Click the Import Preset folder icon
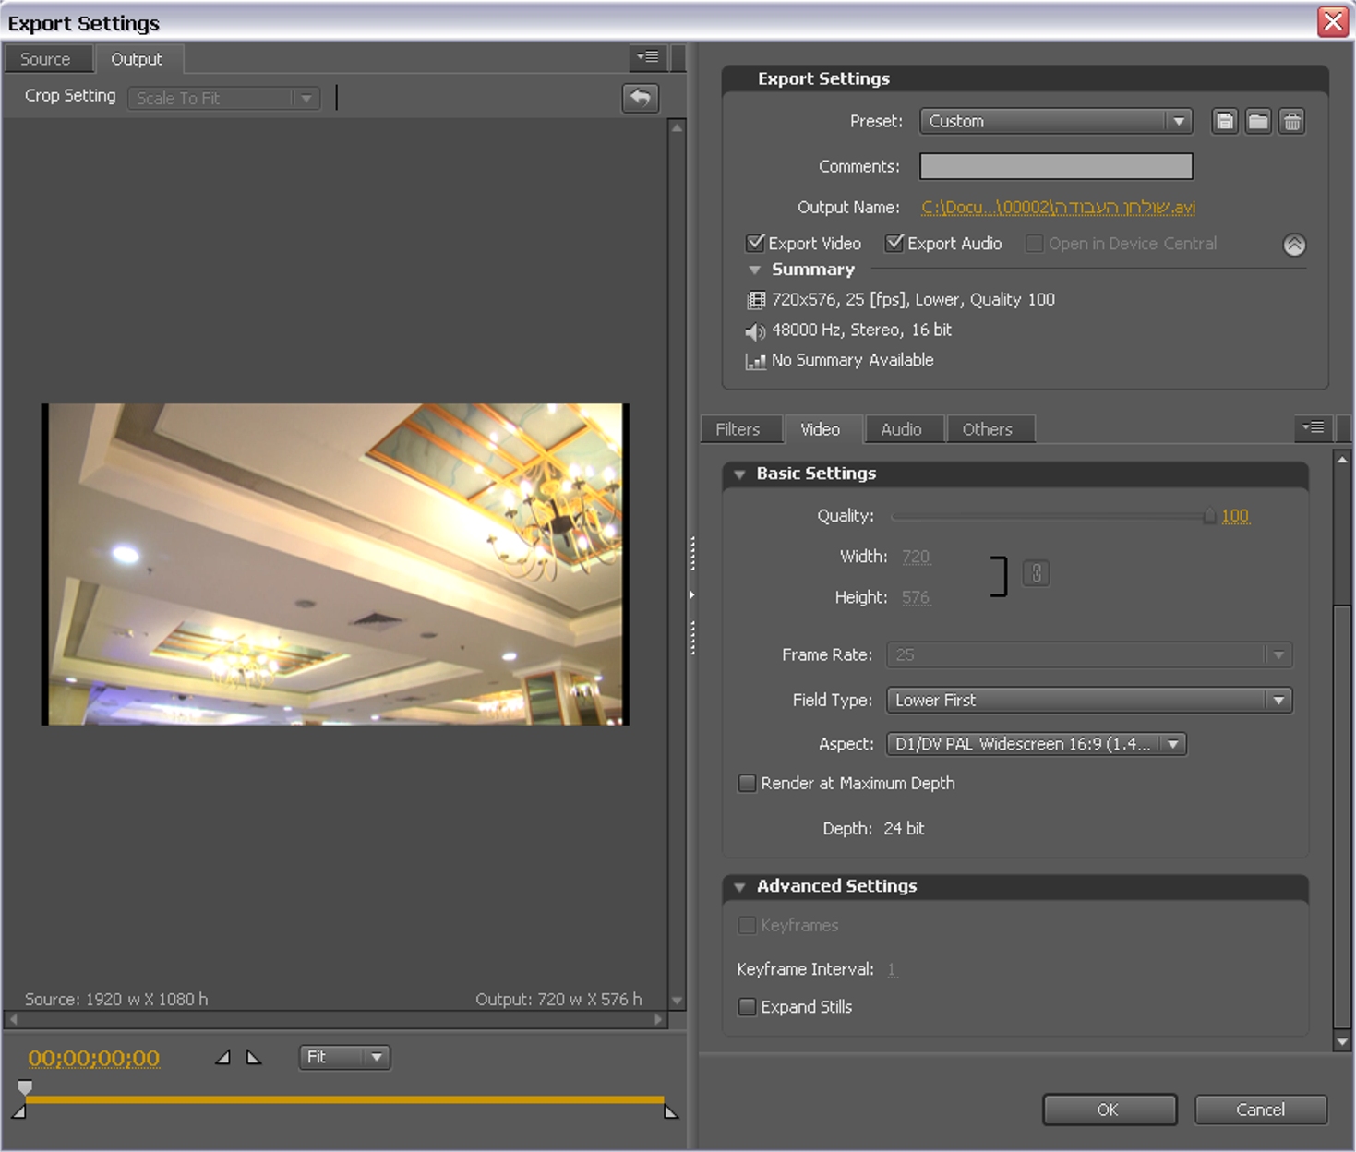 click(1257, 121)
